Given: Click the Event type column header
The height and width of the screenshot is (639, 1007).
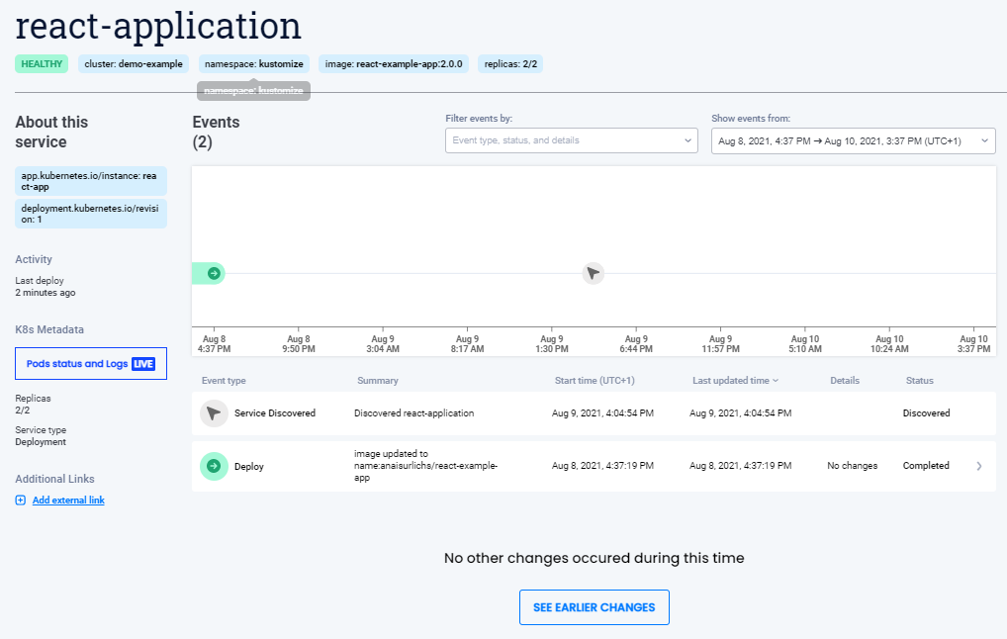Looking at the screenshot, I should click(x=224, y=381).
